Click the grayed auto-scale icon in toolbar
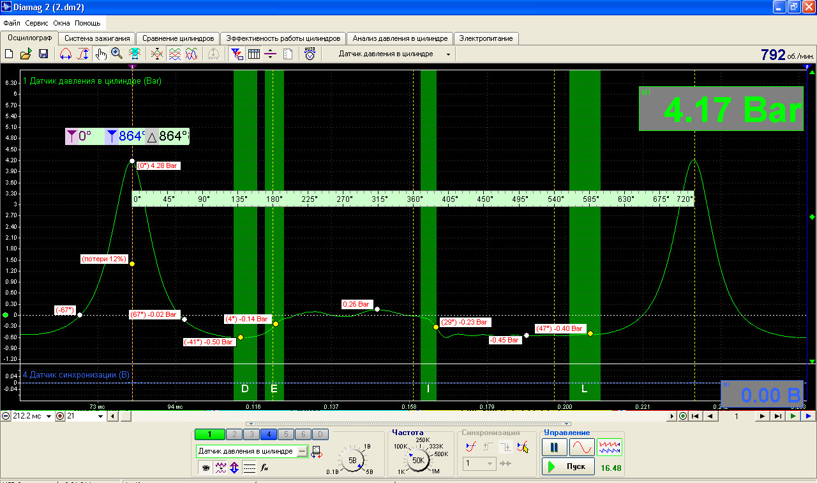 [214, 54]
